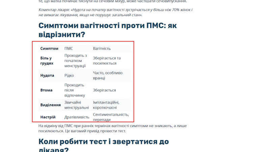Click cell 'Імплантаційні, короткочасні'
This screenshot has width=259, height=152.
click(x=106, y=105)
